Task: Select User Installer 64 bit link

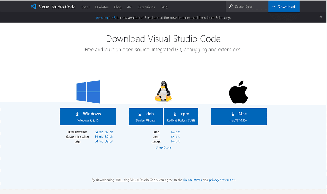Action: (x=99, y=132)
